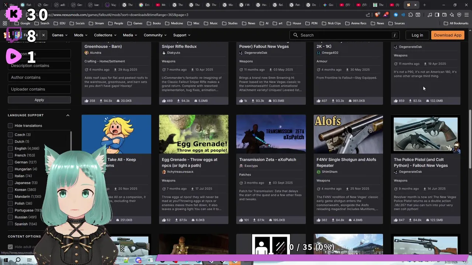This screenshot has height=265, width=472.
Task: Expand the Mods navigation dropdown
Action: pos(80,35)
